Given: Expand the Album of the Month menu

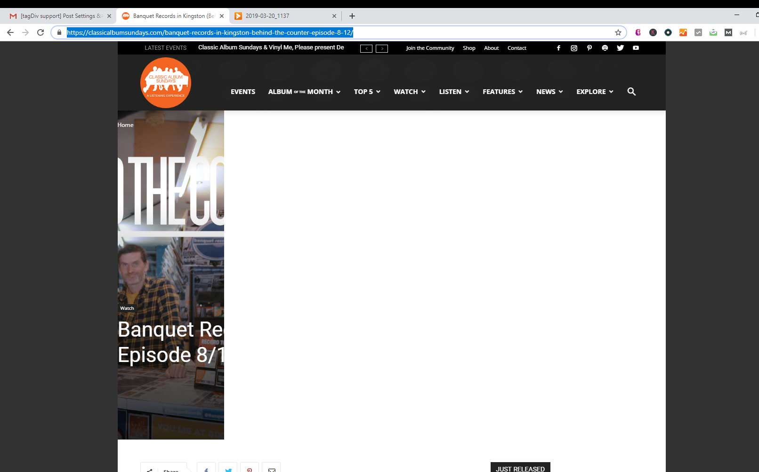Looking at the screenshot, I should pos(304,92).
